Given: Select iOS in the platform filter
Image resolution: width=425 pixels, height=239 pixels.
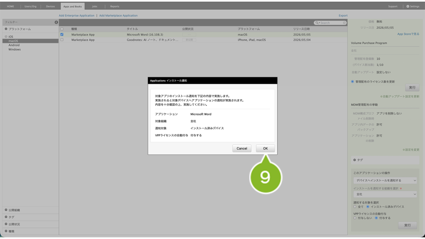Looking at the screenshot, I should click(x=10, y=37).
